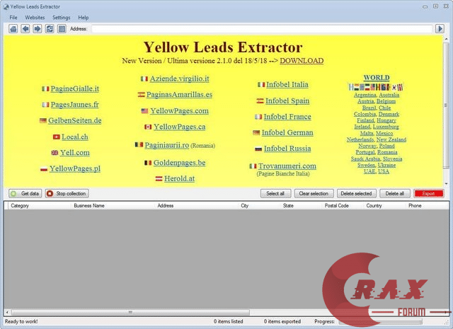Click the Saudi Arabia country link
This screenshot has width=453, height=329.
click(365, 158)
